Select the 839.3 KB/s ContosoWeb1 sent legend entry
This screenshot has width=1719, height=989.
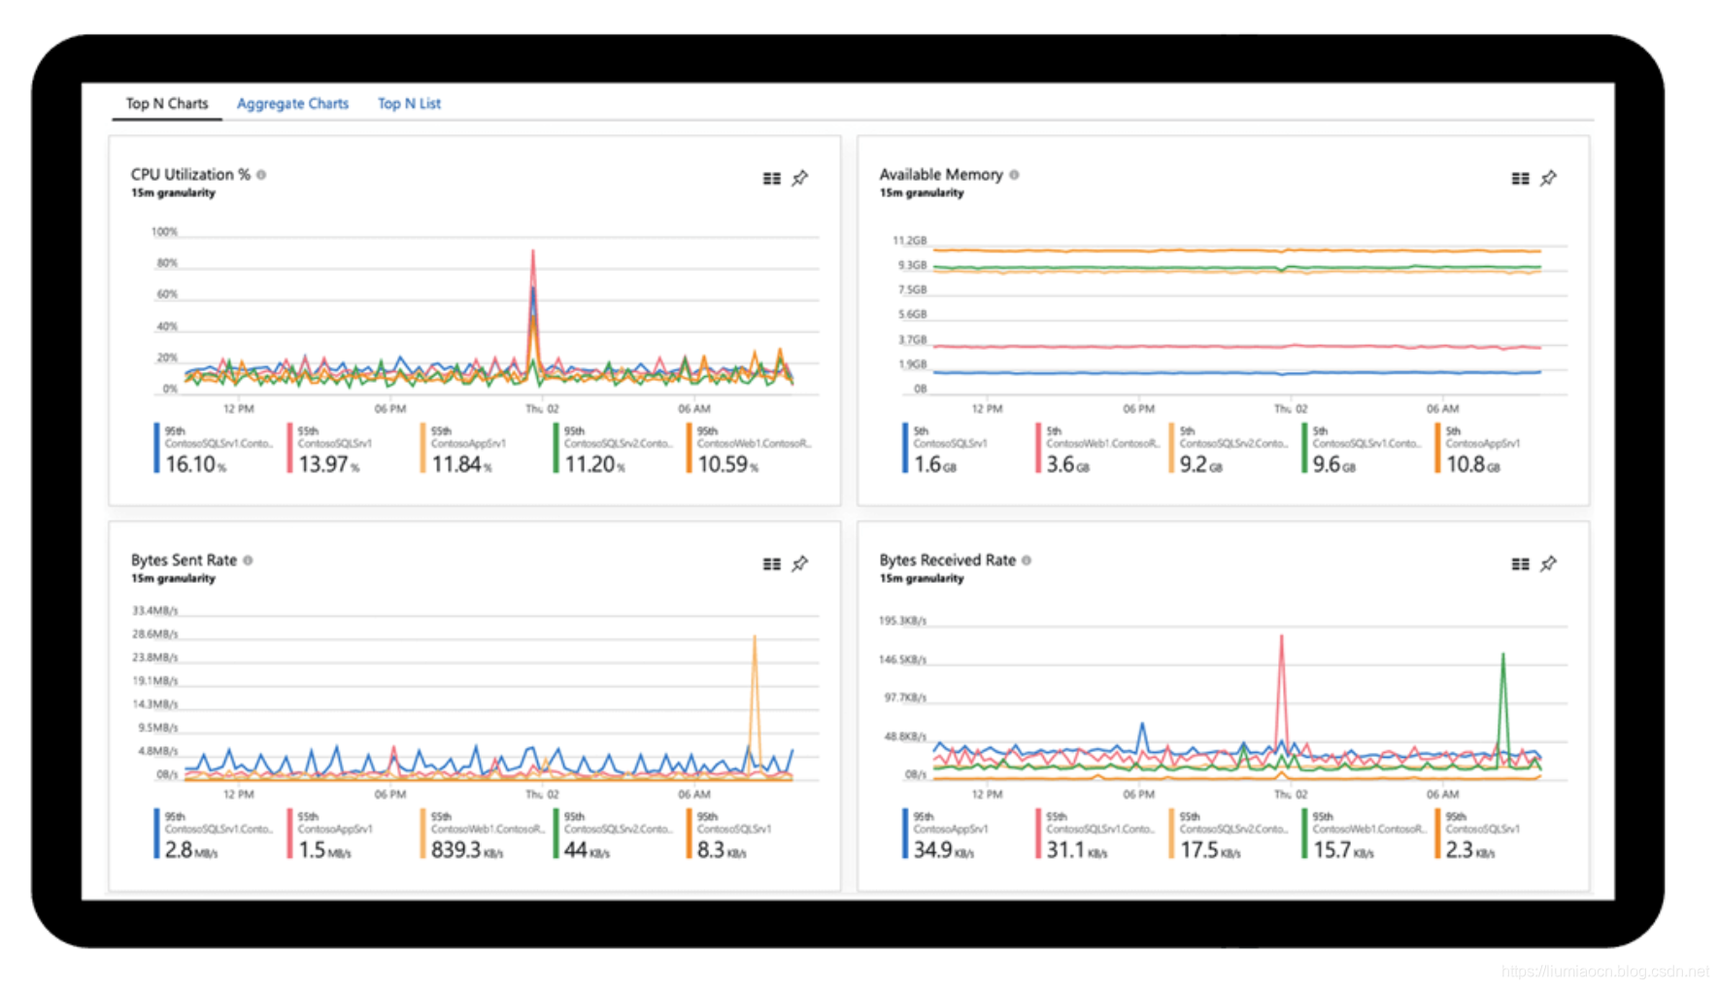[484, 836]
